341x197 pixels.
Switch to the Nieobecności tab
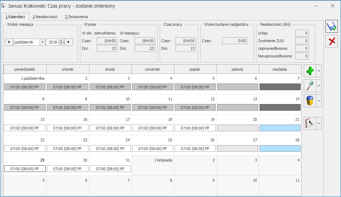[x=45, y=17]
